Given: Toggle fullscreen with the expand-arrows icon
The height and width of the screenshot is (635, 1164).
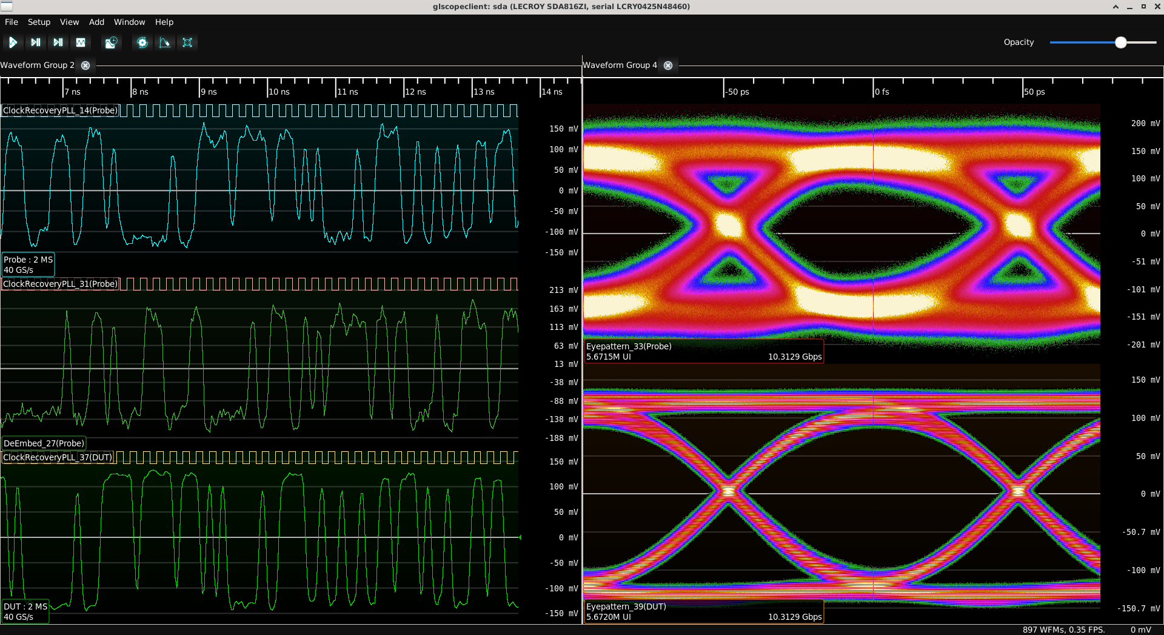Looking at the screenshot, I should [x=187, y=42].
